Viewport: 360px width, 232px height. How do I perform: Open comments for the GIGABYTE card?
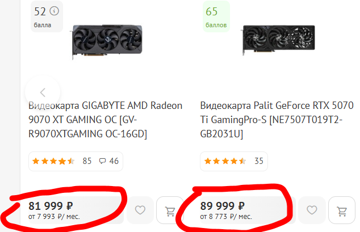point(108,161)
